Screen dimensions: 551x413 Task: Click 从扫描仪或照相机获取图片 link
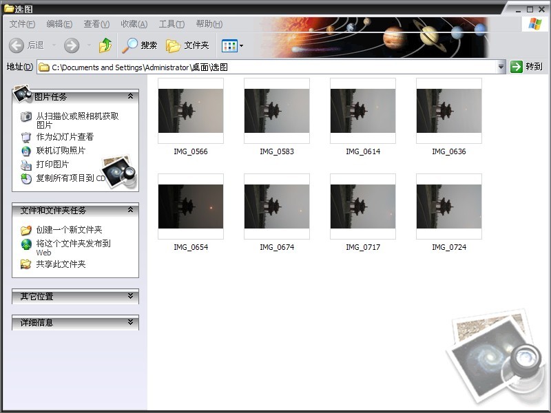77,120
